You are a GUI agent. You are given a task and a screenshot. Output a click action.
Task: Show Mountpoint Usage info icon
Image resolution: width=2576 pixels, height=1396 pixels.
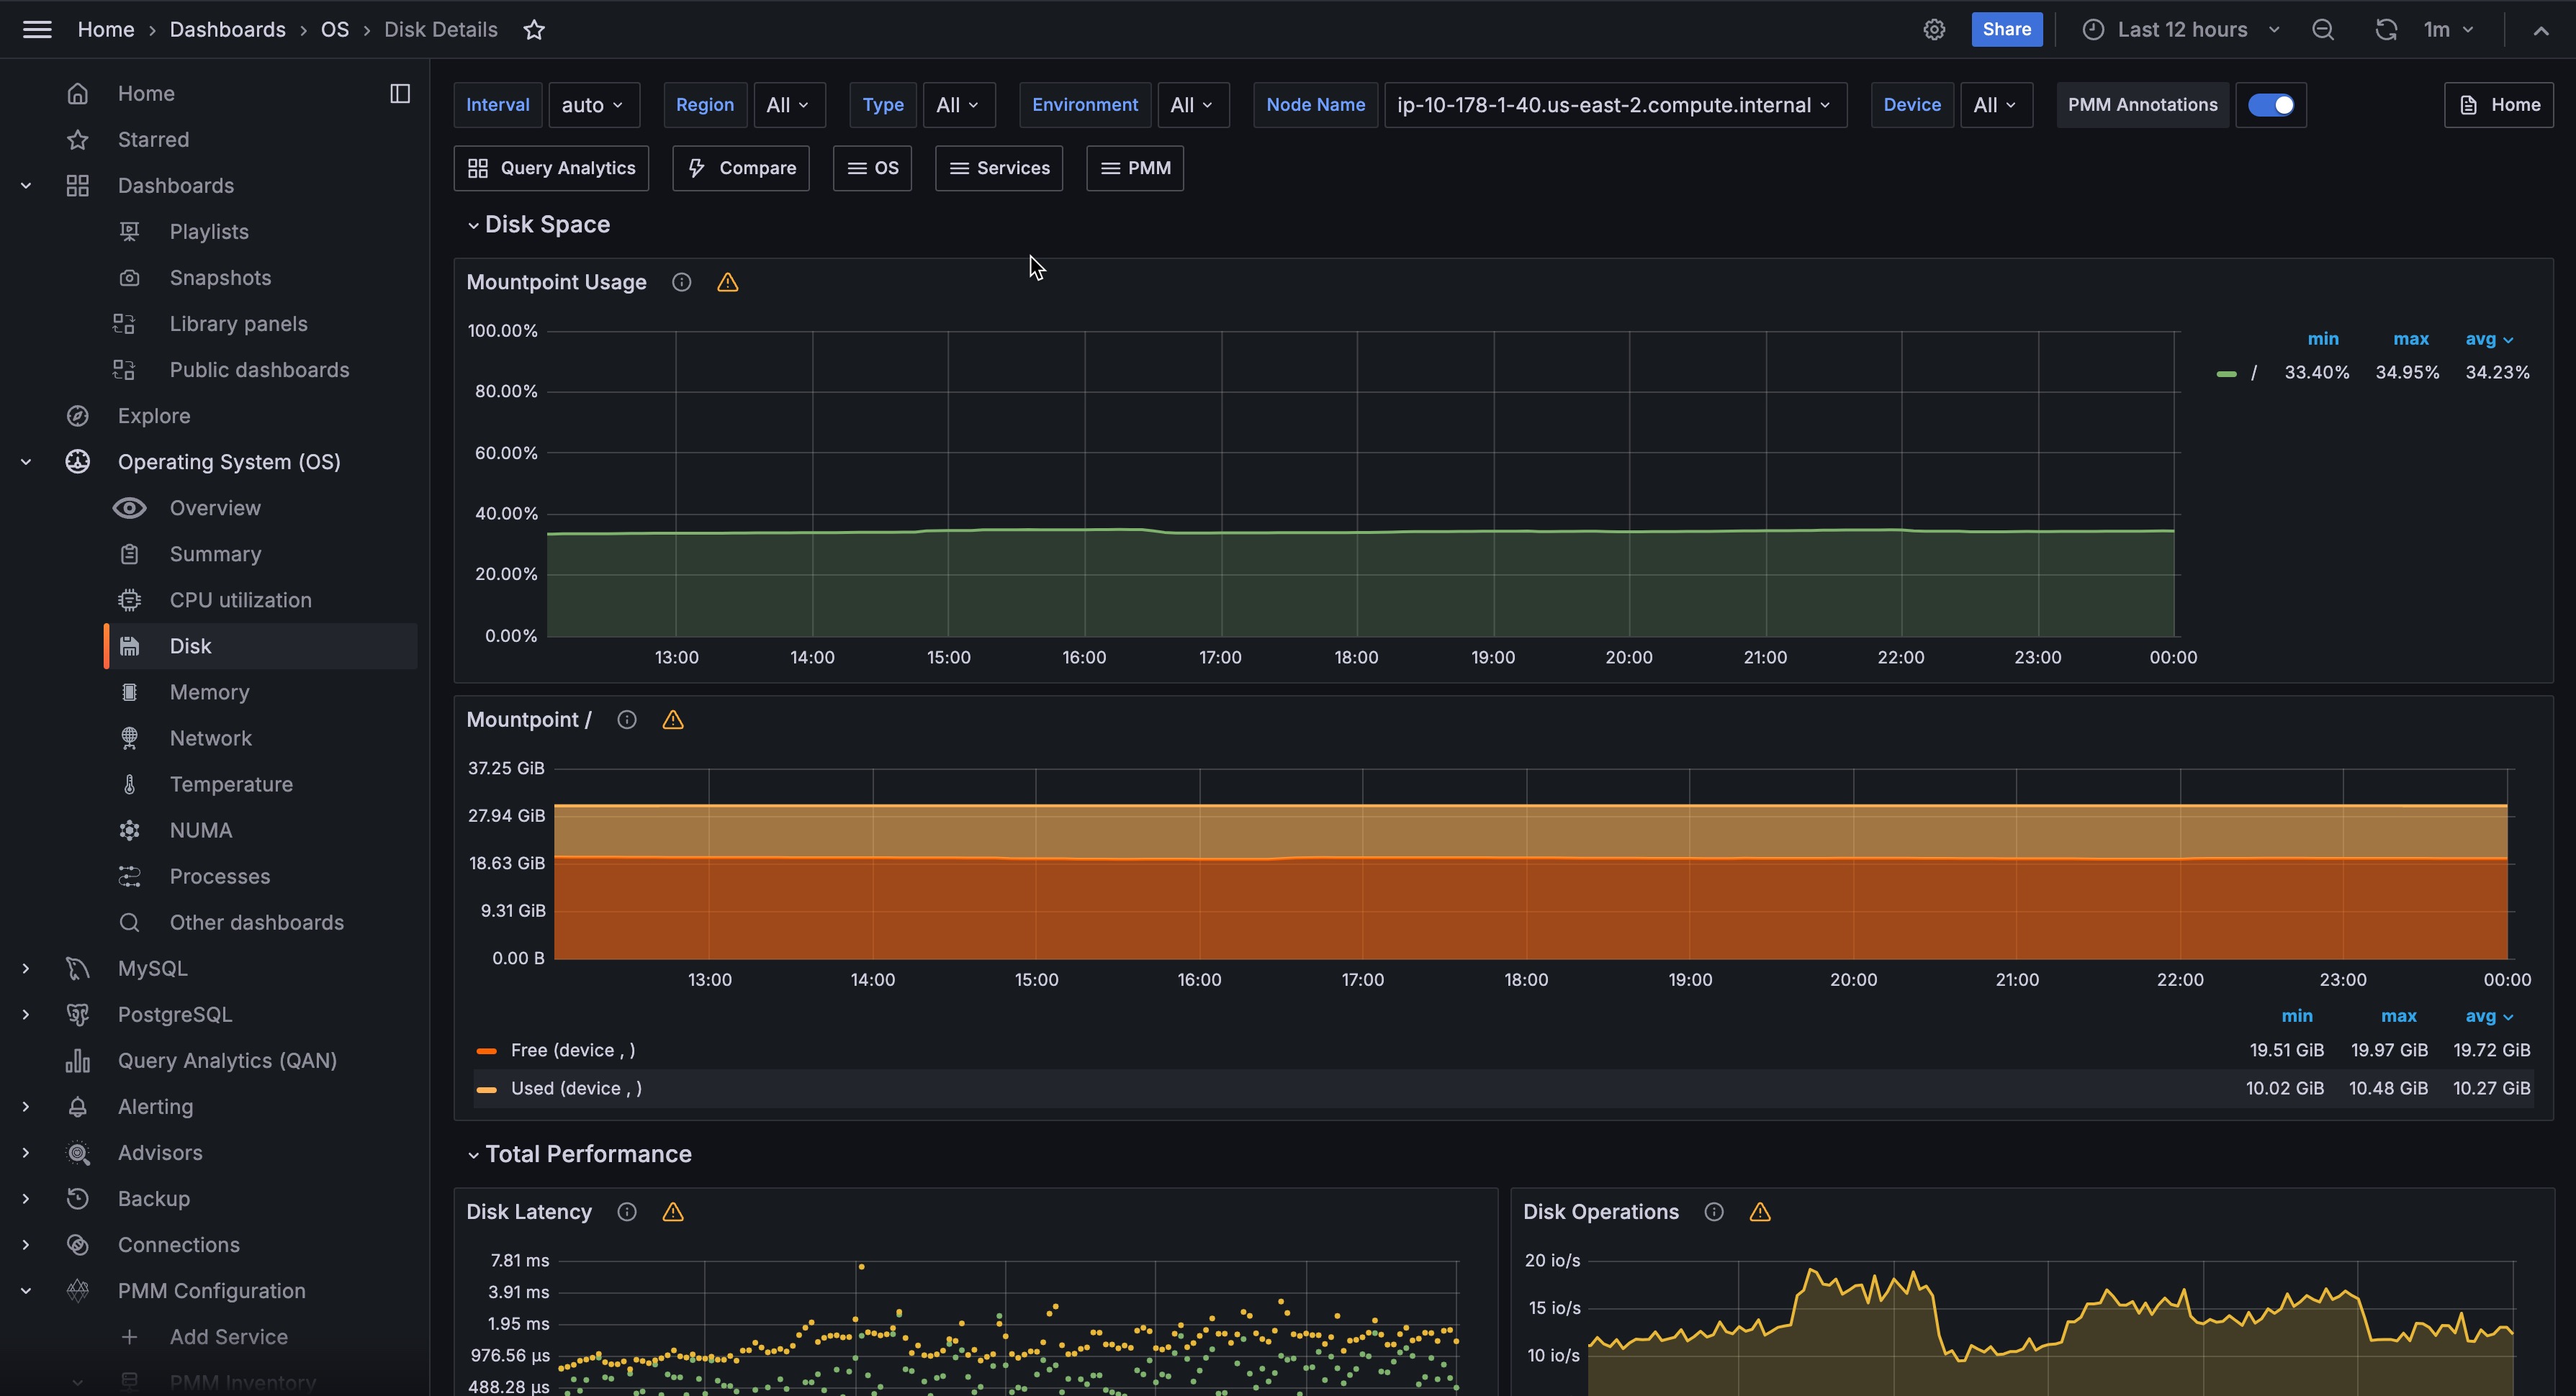coord(681,283)
